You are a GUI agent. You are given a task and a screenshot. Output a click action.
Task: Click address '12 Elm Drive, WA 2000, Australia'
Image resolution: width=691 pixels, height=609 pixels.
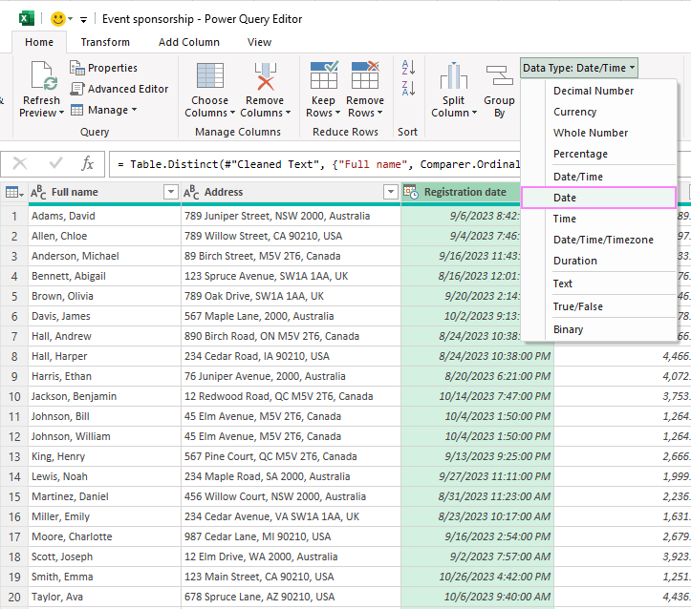tap(291, 556)
